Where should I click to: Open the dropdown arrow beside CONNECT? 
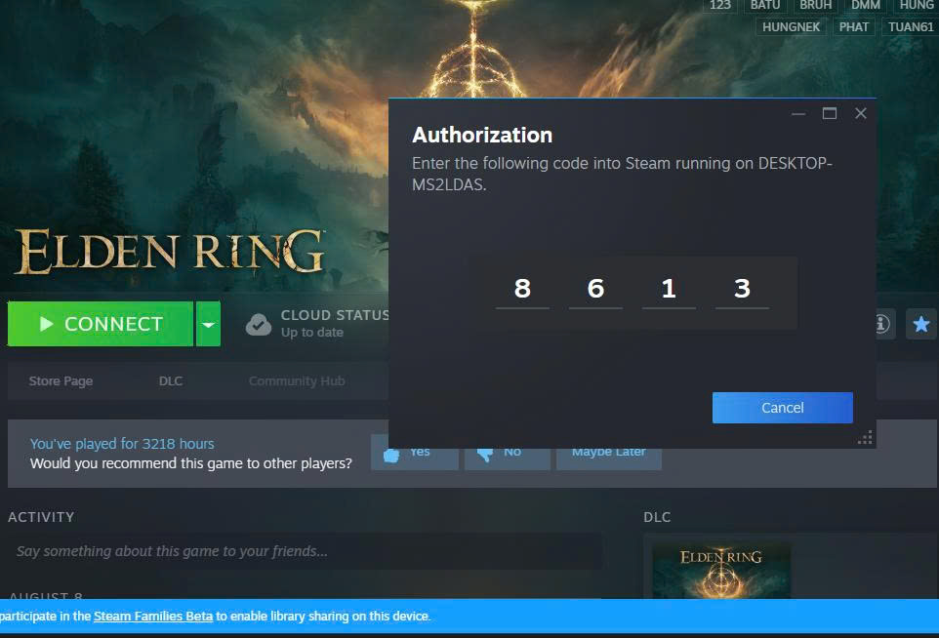(x=209, y=324)
